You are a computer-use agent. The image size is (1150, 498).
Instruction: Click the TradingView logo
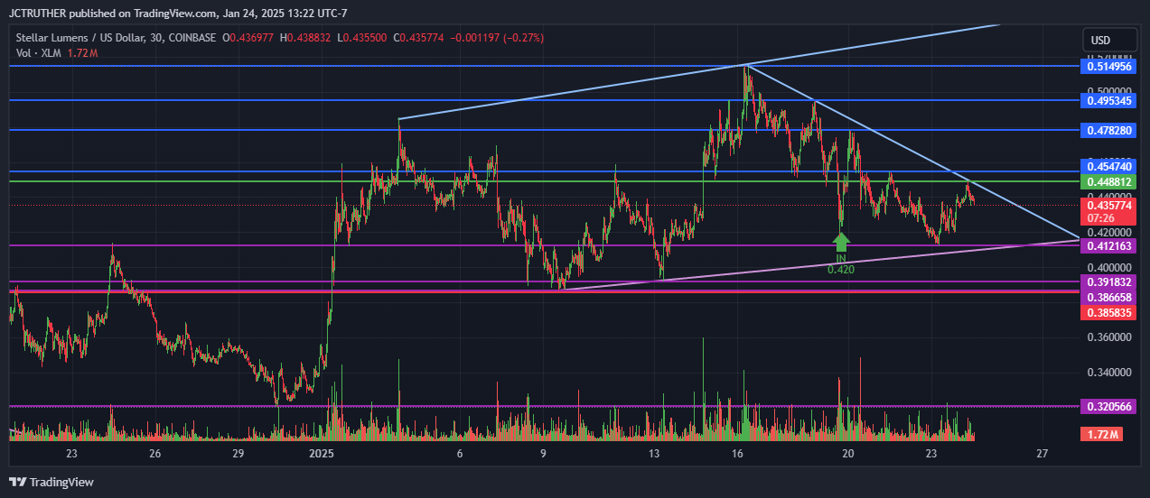[x=51, y=482]
